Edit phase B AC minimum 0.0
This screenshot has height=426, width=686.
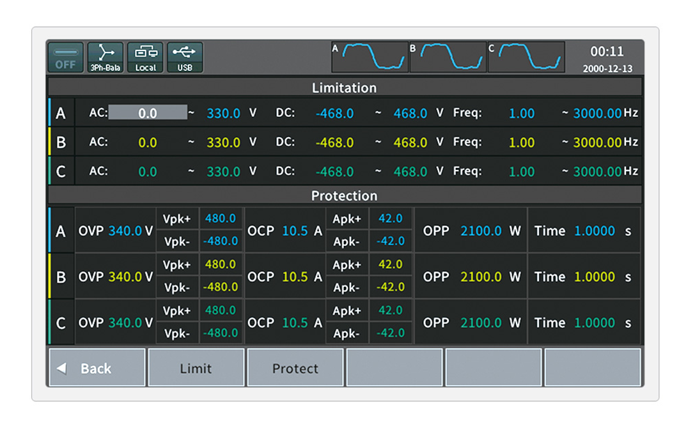(148, 142)
